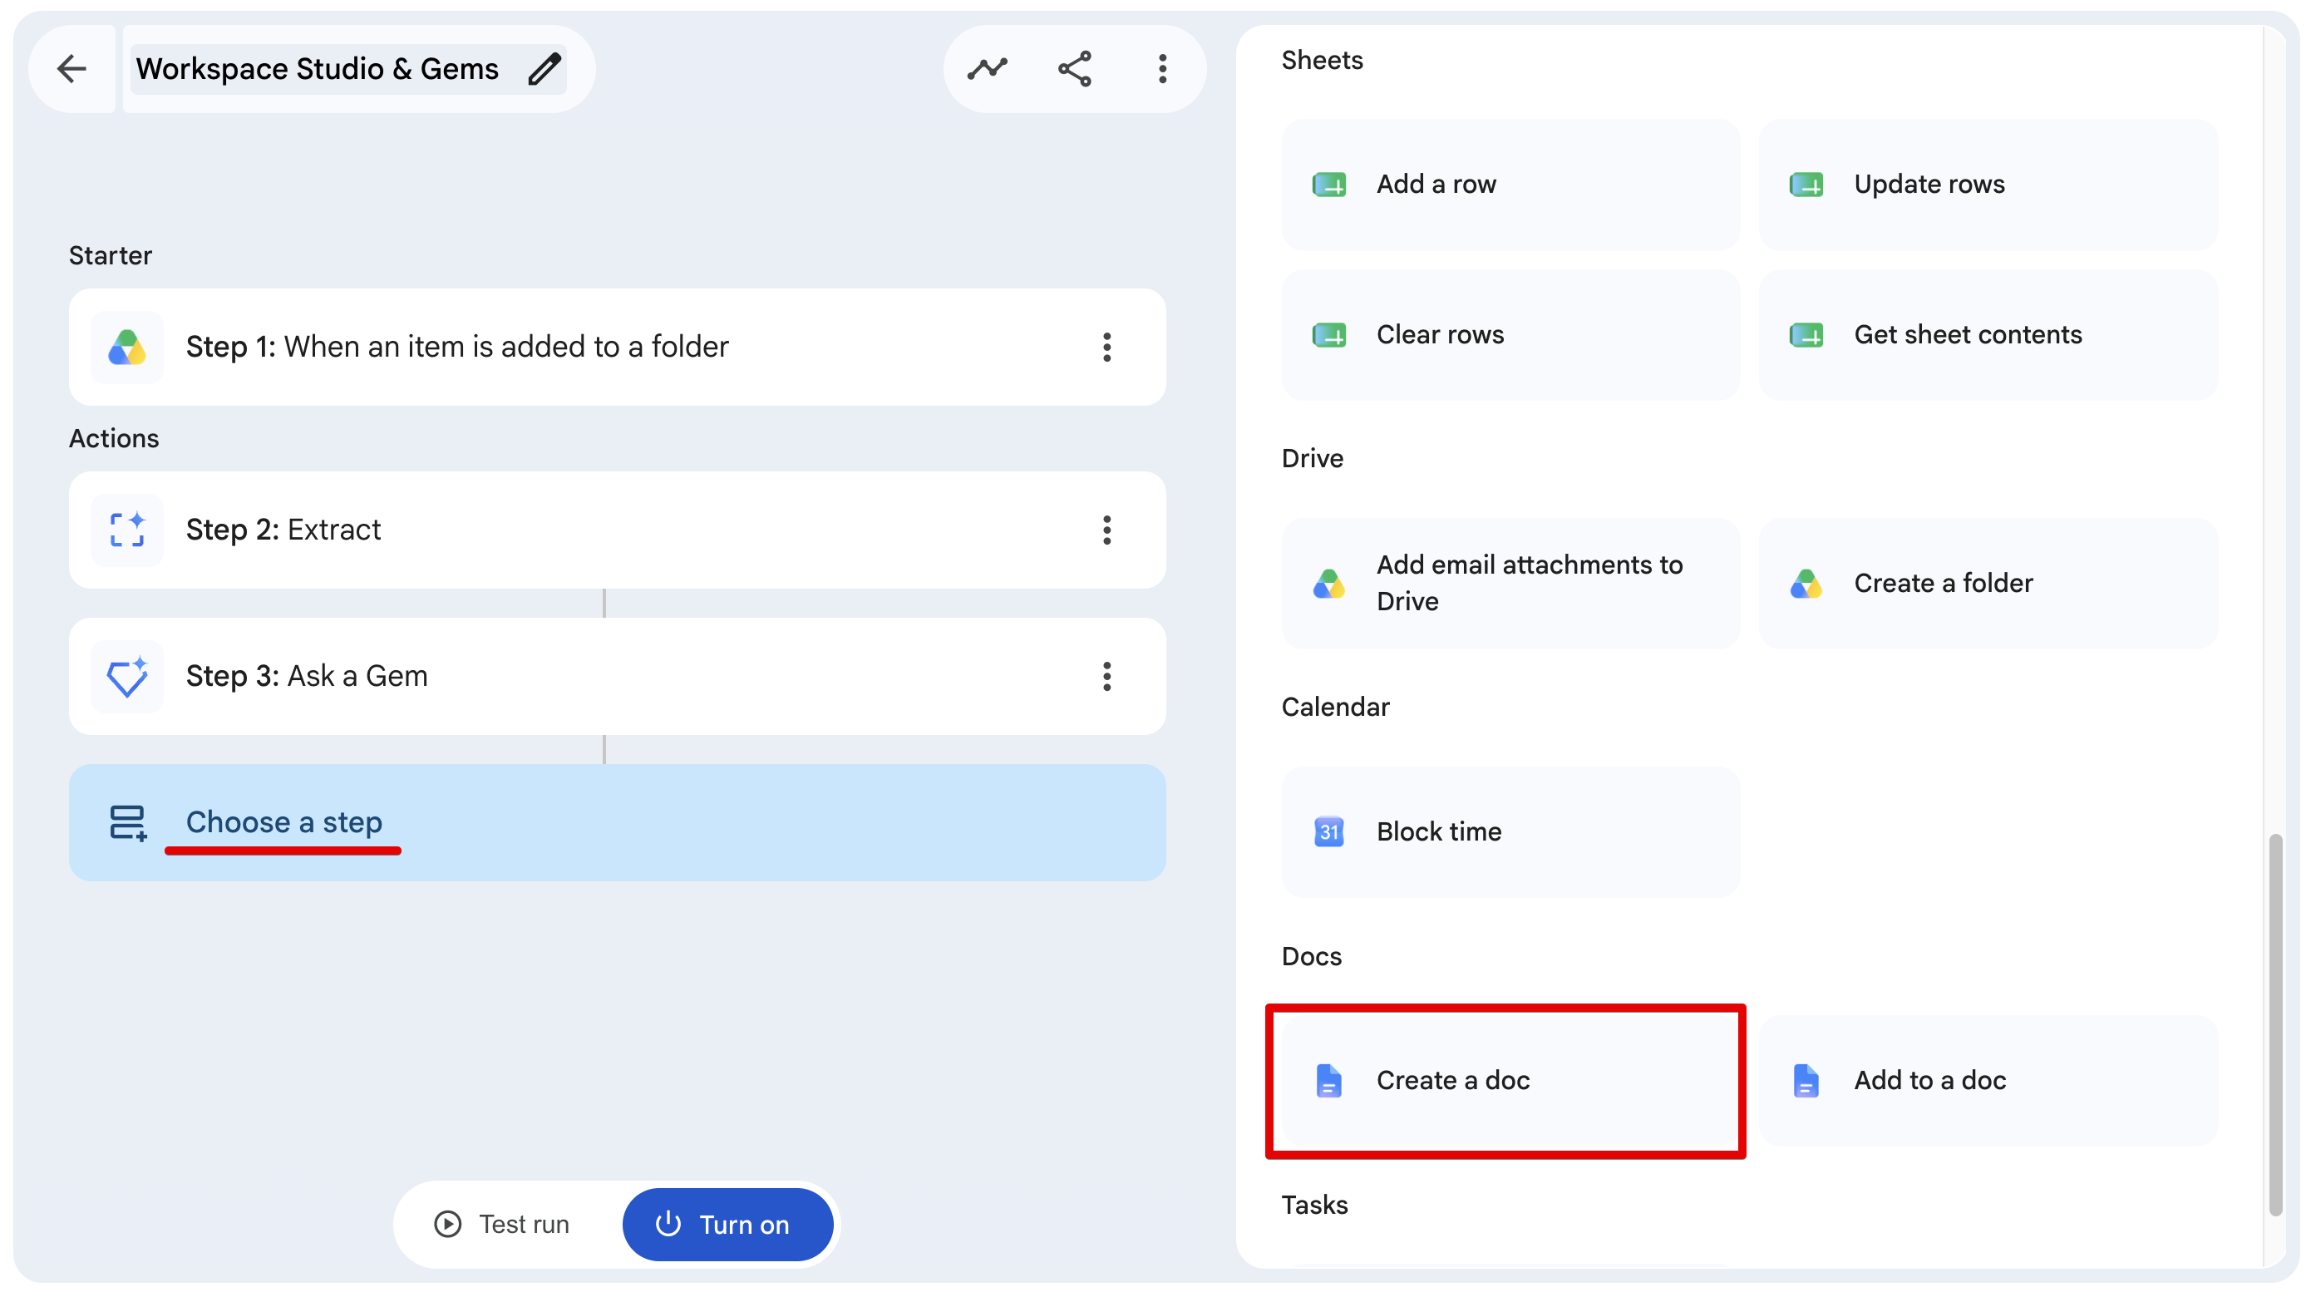This screenshot has height=1297, width=2311.
Task: Click the Drive icon in Step 1
Action: [127, 348]
